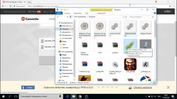Image resolution: width=177 pixels, height=99 pixels.
Task: Open Explorer help with the question icon
Action: click(x=155, y=13)
